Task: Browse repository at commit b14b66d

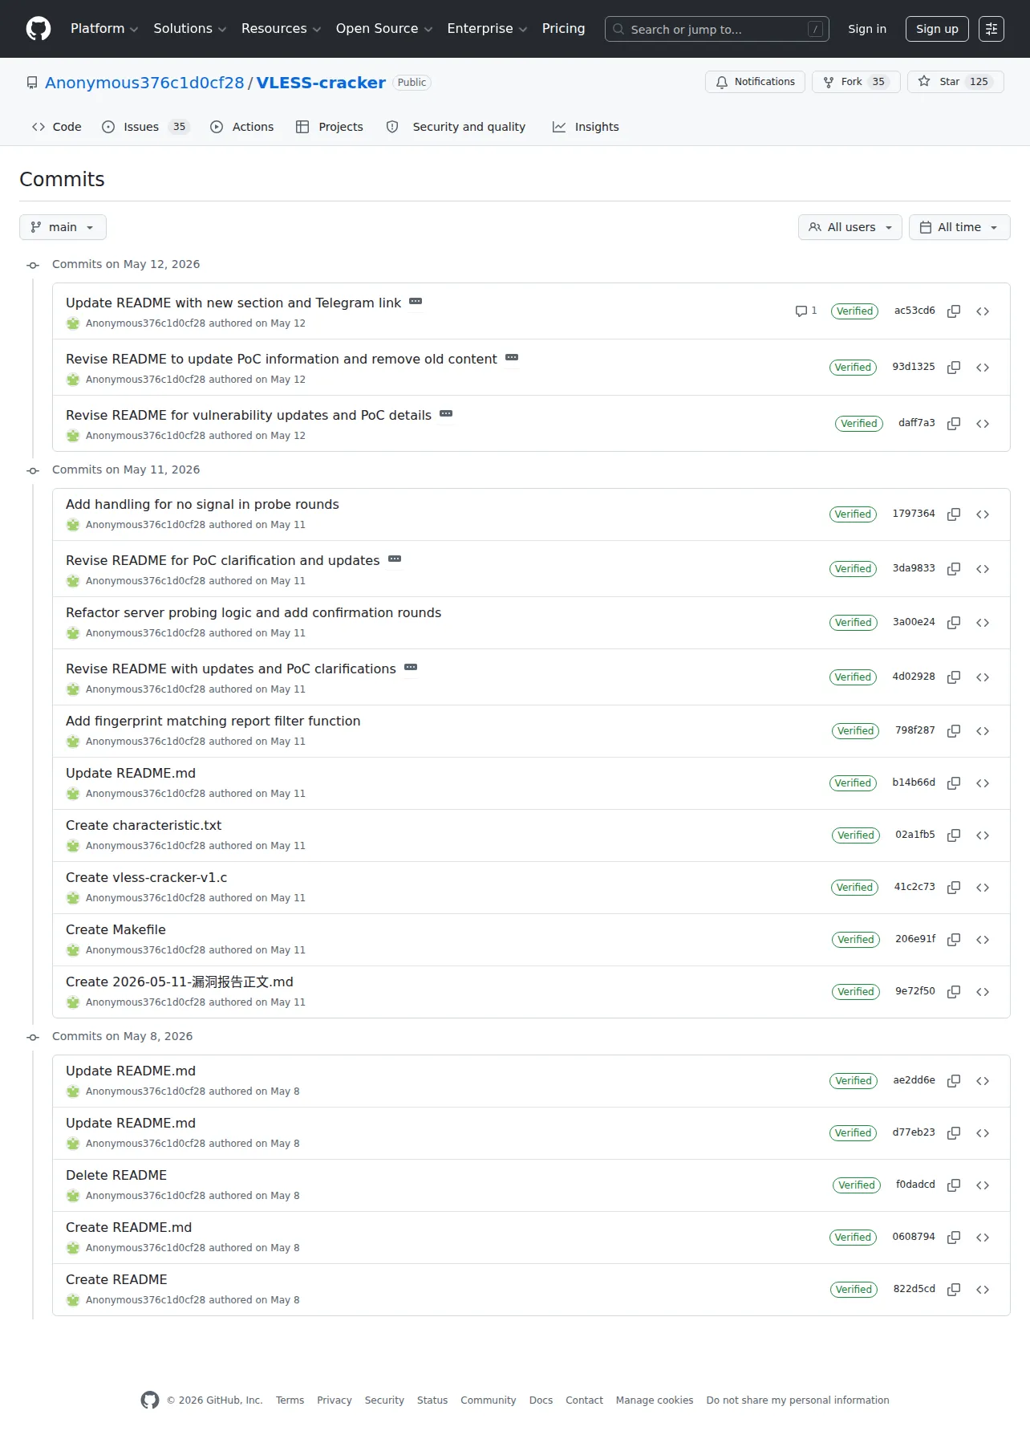Action: tap(983, 783)
